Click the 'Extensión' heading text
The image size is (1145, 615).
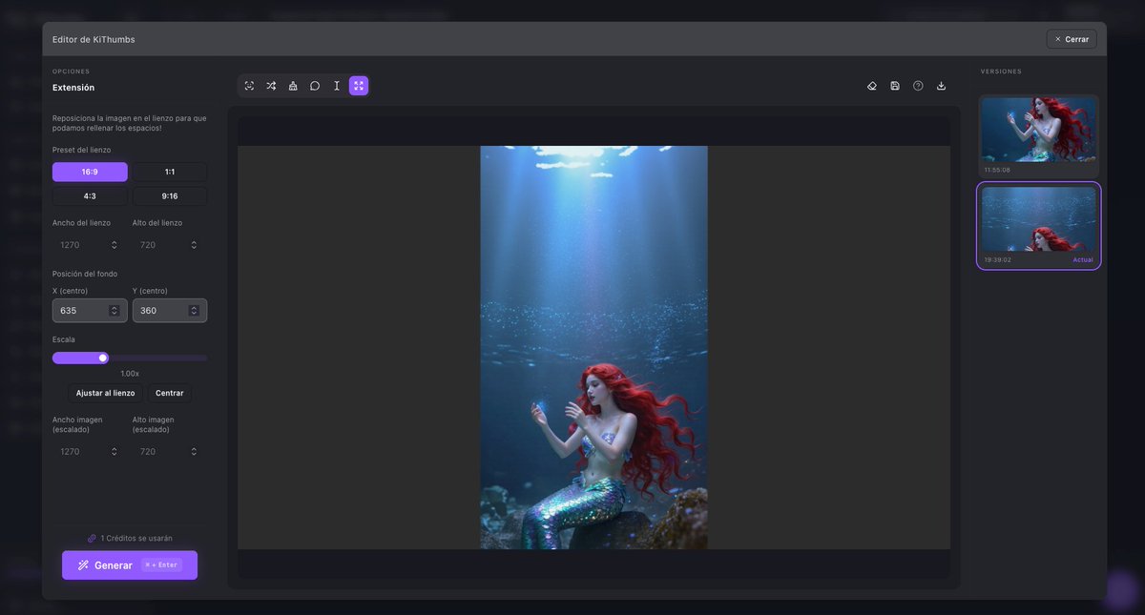[x=73, y=88]
